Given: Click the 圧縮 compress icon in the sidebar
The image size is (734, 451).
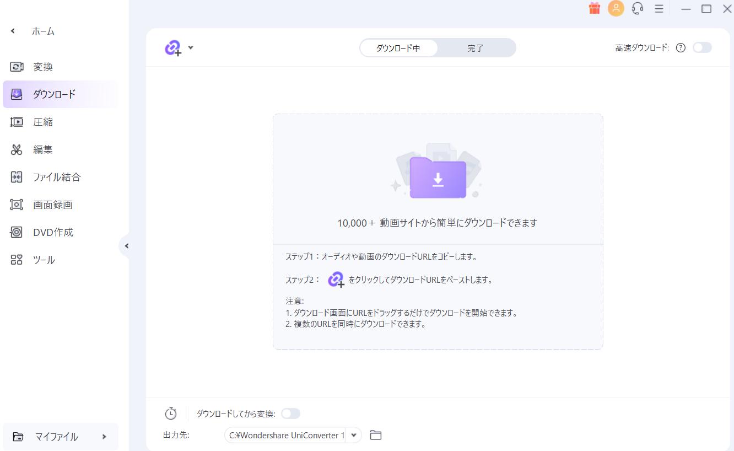Looking at the screenshot, I should 17,122.
